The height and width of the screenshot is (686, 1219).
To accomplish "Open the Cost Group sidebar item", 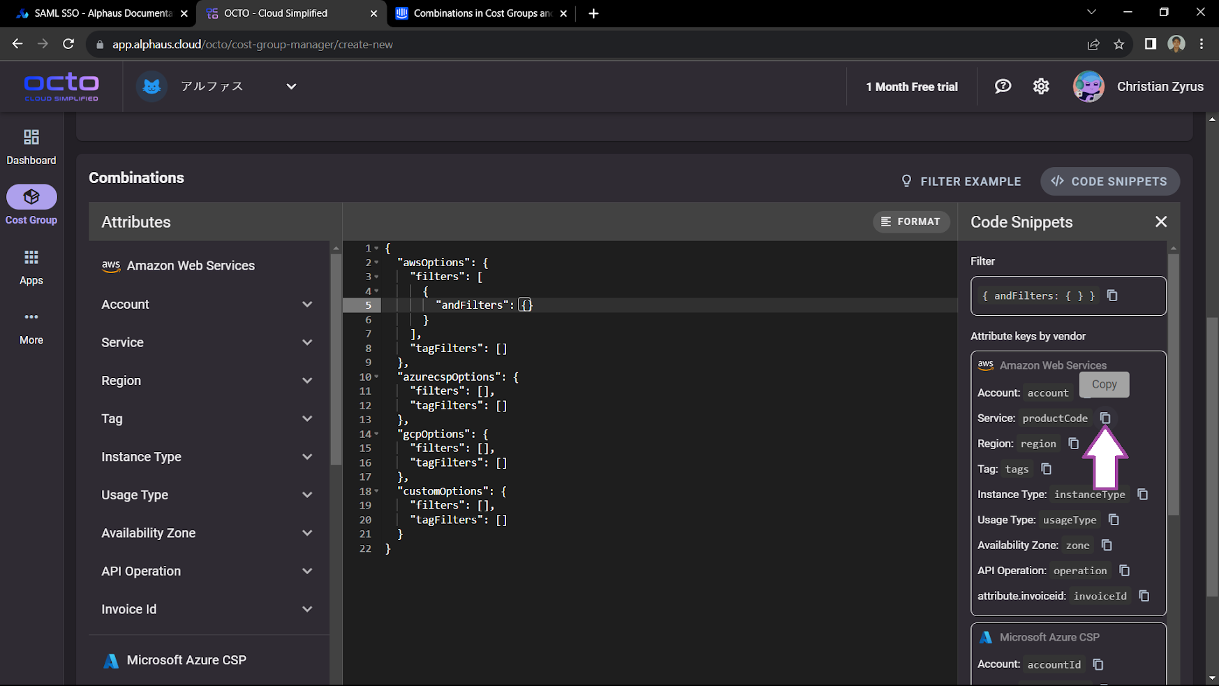I will coord(31,205).
